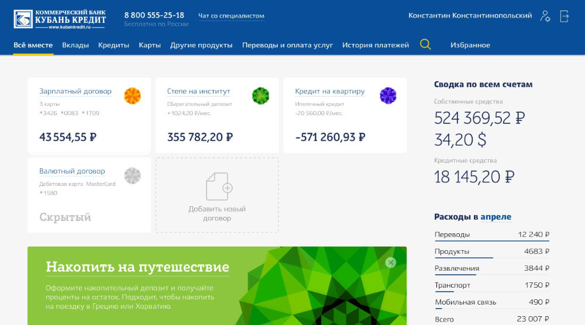Go to Переводы и оплата услуг
The width and height of the screenshot is (585, 325).
point(287,45)
